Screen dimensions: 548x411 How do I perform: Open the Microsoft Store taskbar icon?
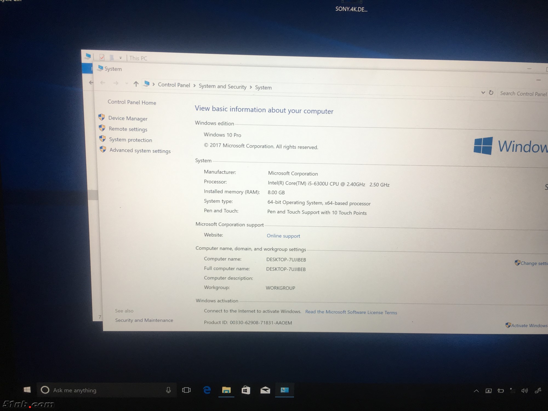click(246, 390)
